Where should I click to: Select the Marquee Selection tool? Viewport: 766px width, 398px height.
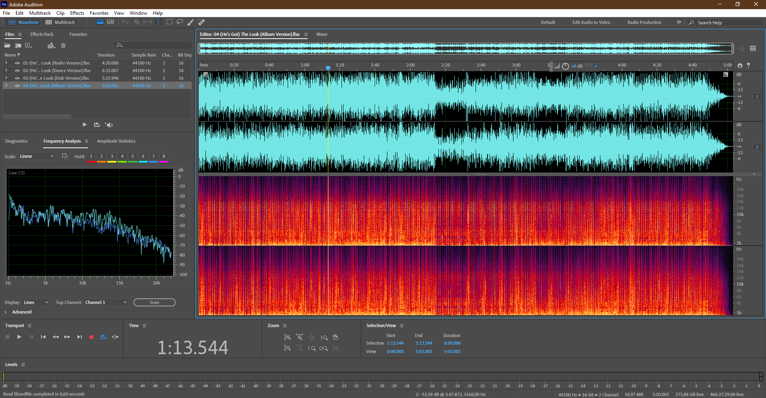pos(170,22)
